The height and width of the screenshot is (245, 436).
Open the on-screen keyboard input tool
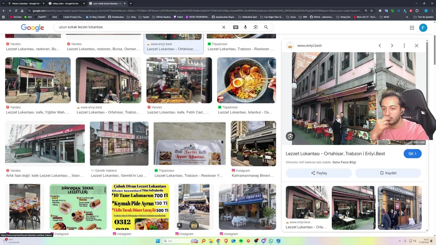point(235,27)
